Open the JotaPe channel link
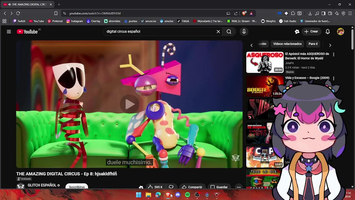This screenshot has width=355, height=200. [x=289, y=63]
